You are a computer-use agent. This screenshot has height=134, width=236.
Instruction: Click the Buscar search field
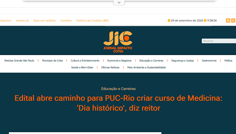coord(219,41)
